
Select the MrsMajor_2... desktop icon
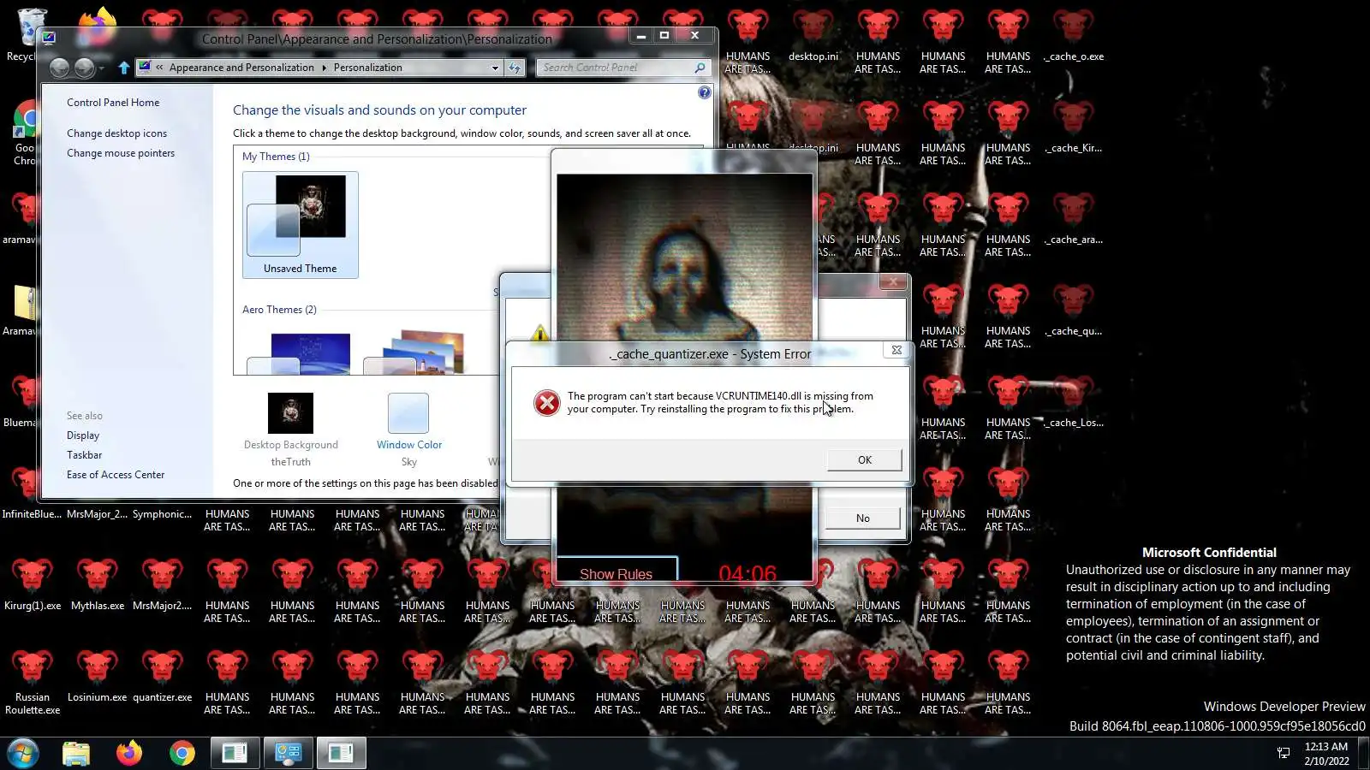[97, 514]
